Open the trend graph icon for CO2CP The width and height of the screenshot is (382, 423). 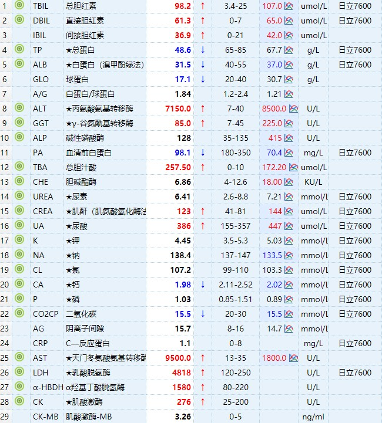[x=289, y=314]
